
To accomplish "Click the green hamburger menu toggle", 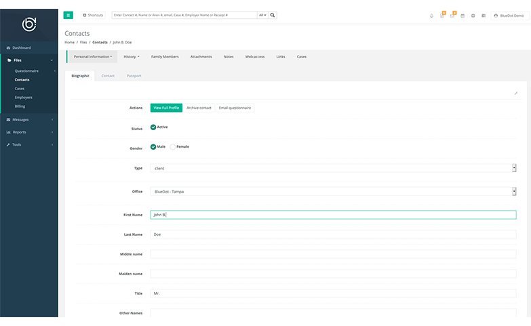I will pos(68,15).
